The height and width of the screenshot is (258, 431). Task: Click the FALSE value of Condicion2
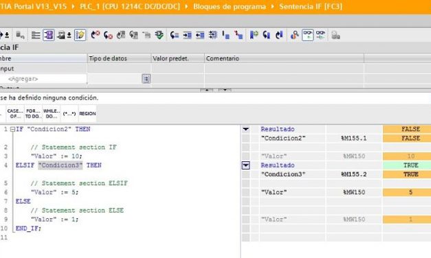point(407,138)
